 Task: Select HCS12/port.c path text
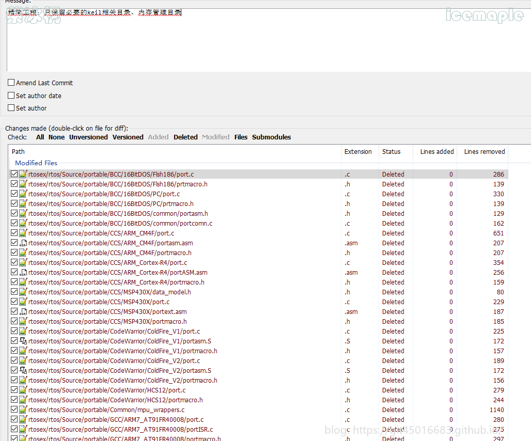(107, 390)
